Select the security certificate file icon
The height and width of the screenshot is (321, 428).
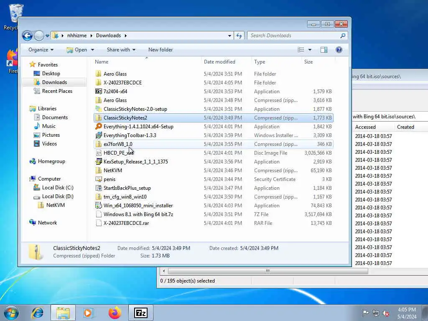click(99, 179)
